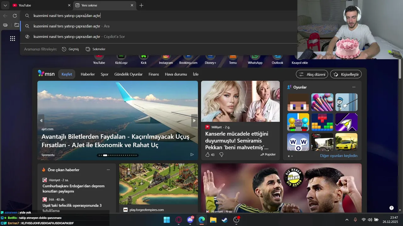Open Uşak'taki tefecilik operasyonu headline
Viewport: 403px width, 226px height.
click(x=72, y=207)
